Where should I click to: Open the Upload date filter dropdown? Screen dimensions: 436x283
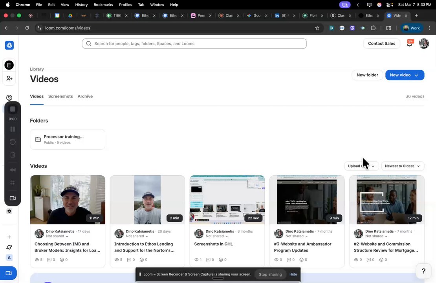click(x=361, y=166)
